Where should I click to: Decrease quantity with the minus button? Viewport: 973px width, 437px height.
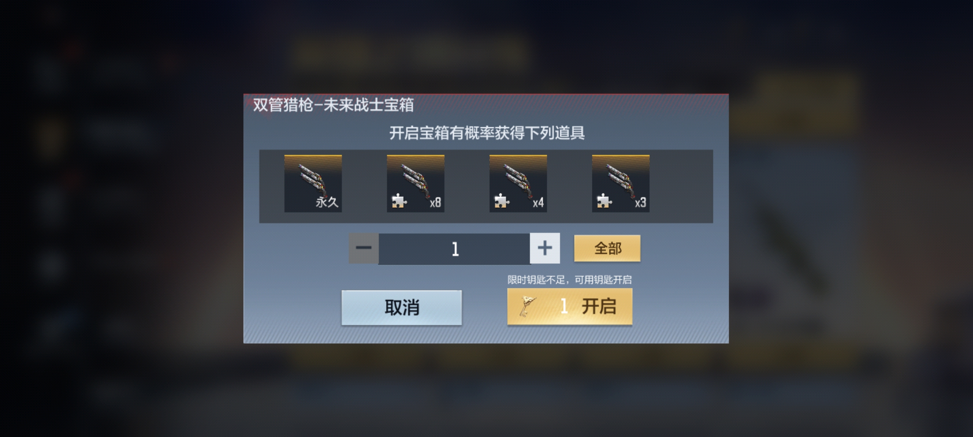[x=363, y=248]
